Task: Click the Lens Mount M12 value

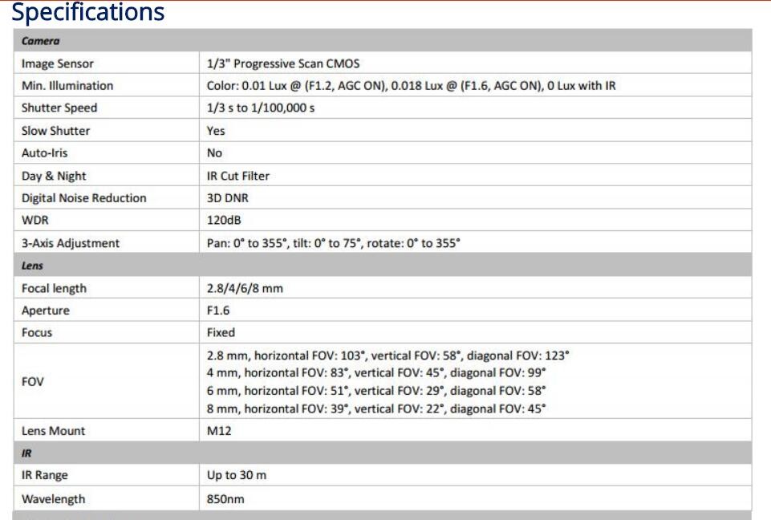Action: (x=219, y=431)
